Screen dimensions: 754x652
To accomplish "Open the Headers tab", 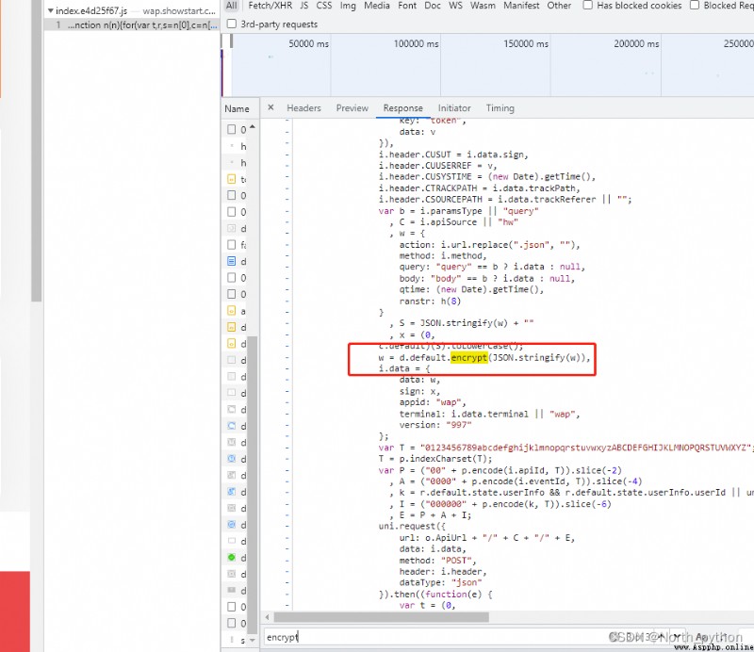I will pos(303,108).
